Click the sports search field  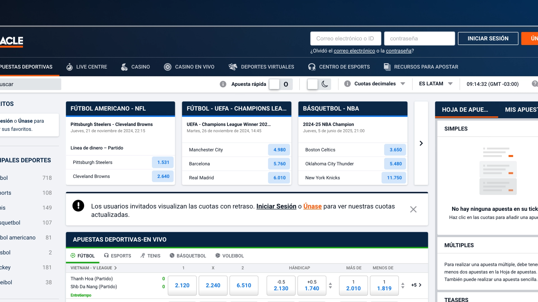click(x=31, y=84)
